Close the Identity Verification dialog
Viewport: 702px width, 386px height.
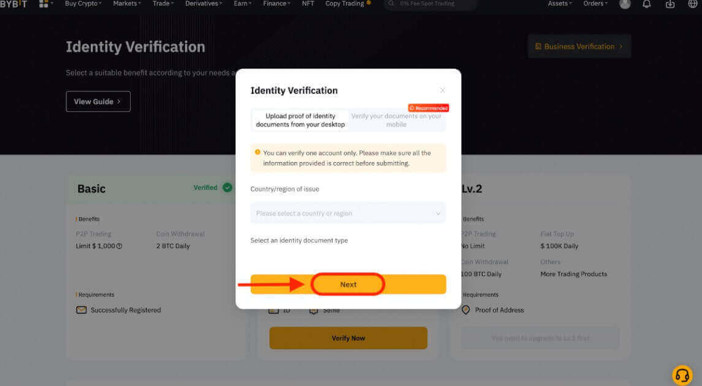(x=442, y=90)
